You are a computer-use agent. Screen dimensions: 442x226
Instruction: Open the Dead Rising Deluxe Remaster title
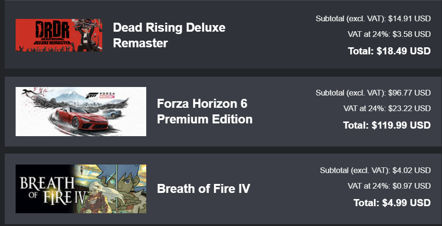[169, 35]
